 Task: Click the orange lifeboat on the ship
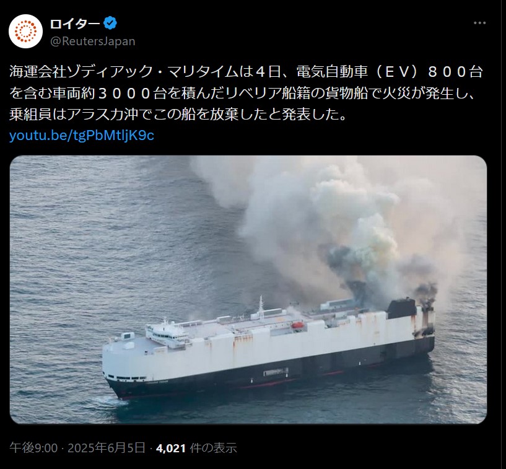(298, 325)
